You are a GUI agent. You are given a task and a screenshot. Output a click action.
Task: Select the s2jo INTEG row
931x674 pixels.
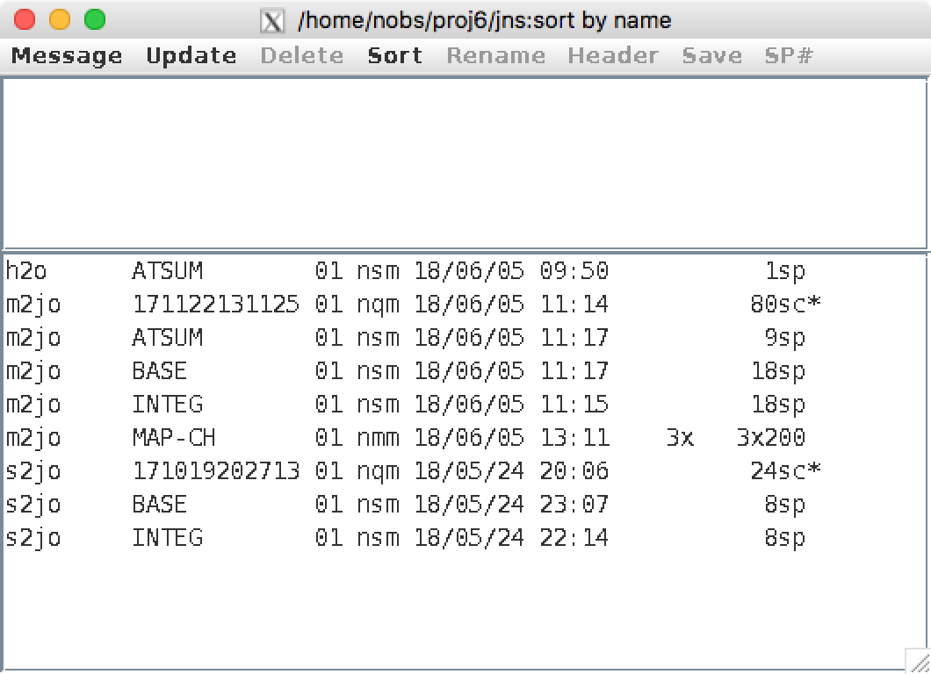click(x=465, y=538)
